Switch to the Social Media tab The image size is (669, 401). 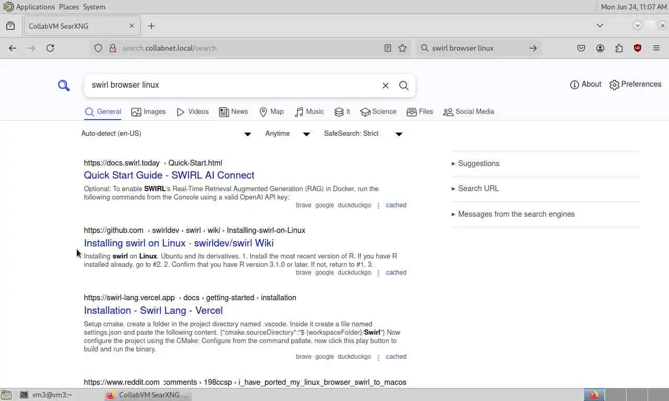tap(469, 112)
